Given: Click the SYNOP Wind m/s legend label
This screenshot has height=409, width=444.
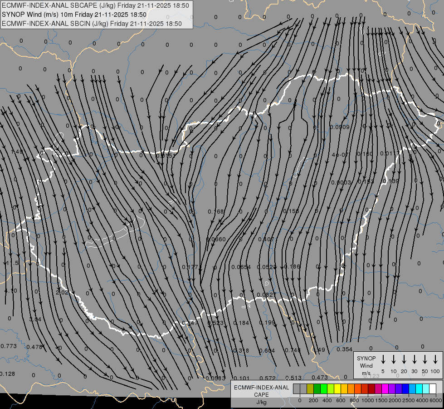Looking at the screenshot, I should tap(366, 365).
